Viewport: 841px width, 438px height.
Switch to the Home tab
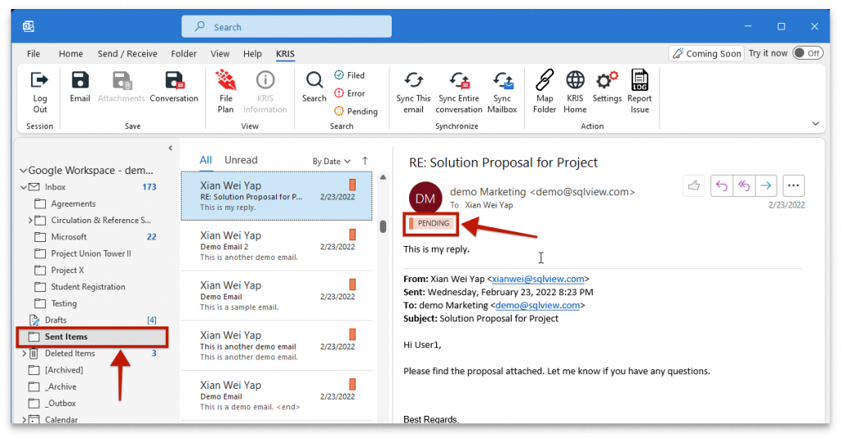click(71, 53)
